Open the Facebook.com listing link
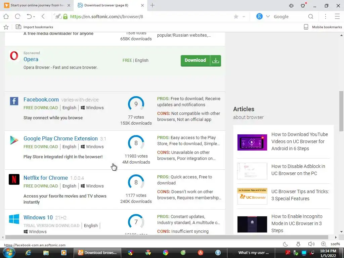The image size is (344, 258). tap(41, 99)
